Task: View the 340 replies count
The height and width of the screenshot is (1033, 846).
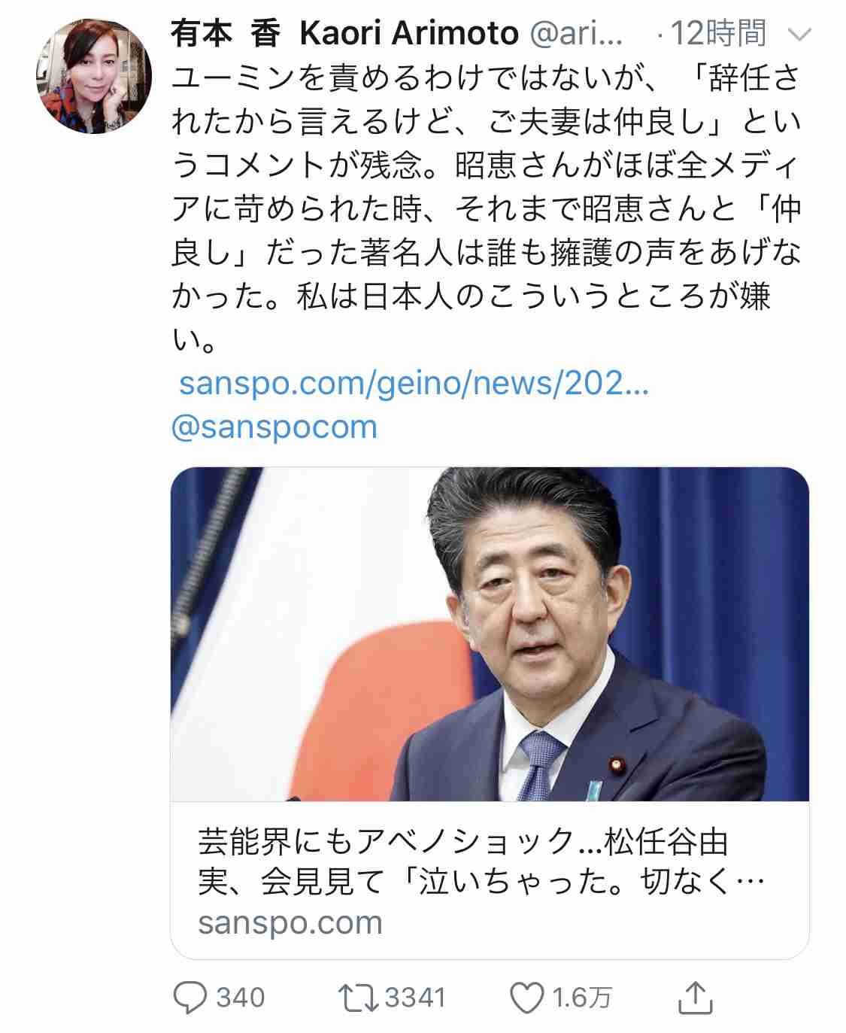Action: click(241, 998)
